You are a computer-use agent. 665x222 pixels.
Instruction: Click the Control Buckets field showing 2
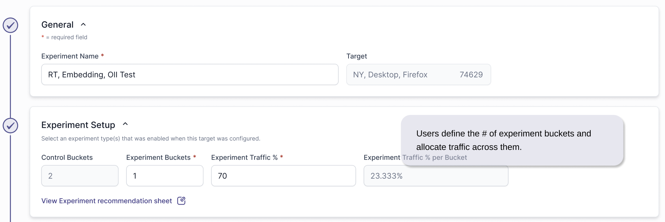point(80,176)
